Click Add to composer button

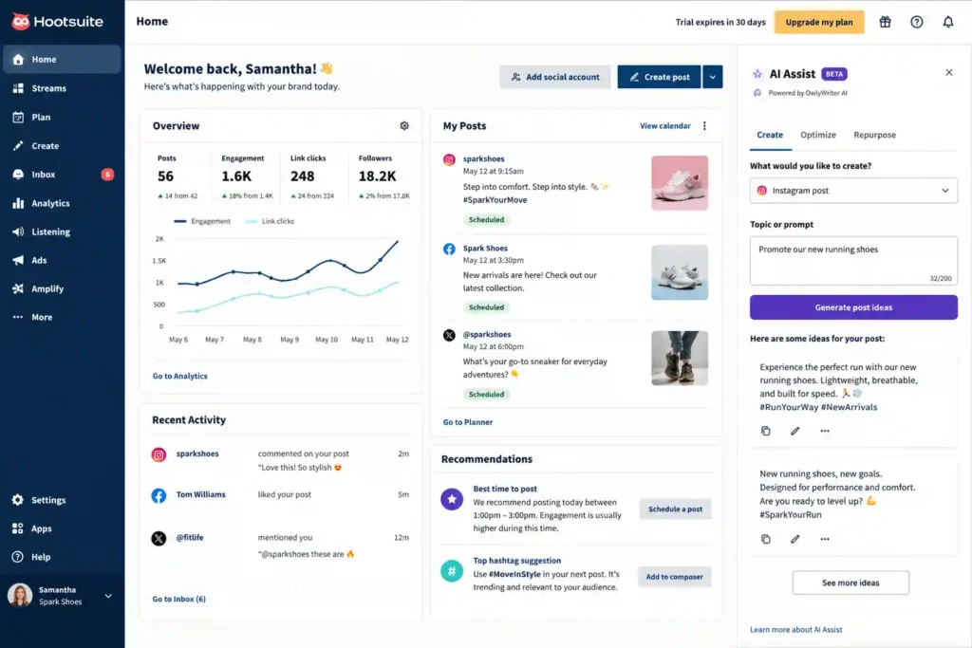675,577
